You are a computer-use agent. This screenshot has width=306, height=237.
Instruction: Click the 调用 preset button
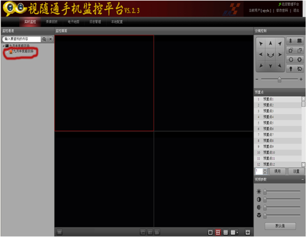pos(277,171)
